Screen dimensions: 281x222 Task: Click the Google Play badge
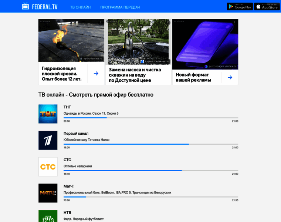pyautogui.click(x=240, y=6)
